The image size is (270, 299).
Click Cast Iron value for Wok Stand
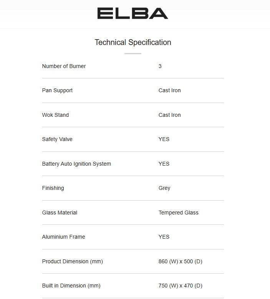coord(169,115)
